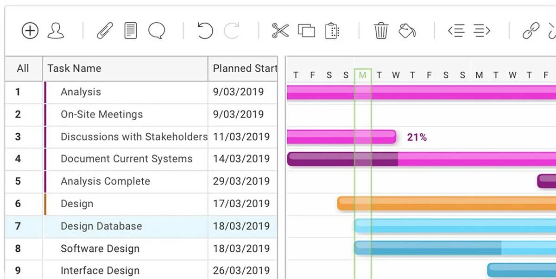Image resolution: width=556 pixels, height=279 pixels.
Task: Click the Discussions with Stakeholders gantt bar
Action: click(x=341, y=137)
